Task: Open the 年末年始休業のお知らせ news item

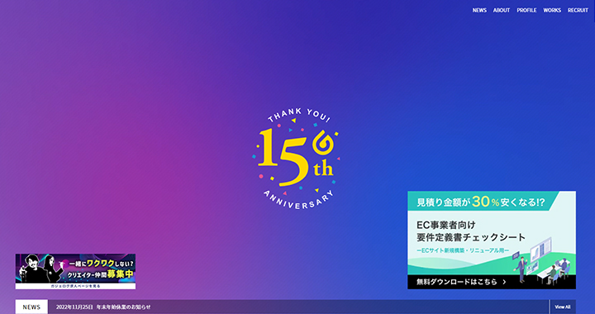Action: point(123,307)
